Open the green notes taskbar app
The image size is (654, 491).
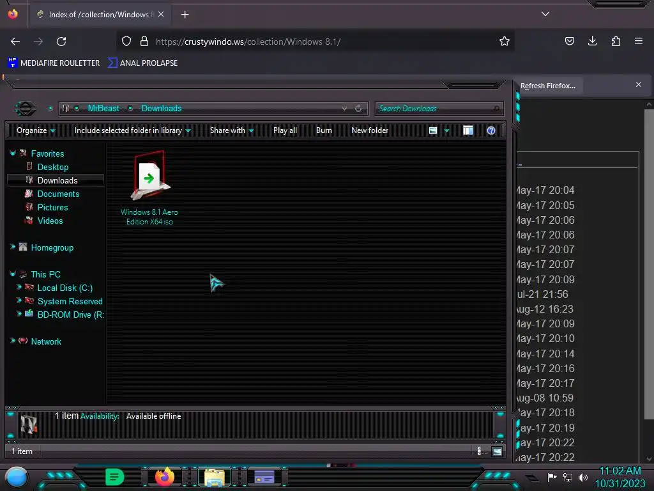pos(114,477)
